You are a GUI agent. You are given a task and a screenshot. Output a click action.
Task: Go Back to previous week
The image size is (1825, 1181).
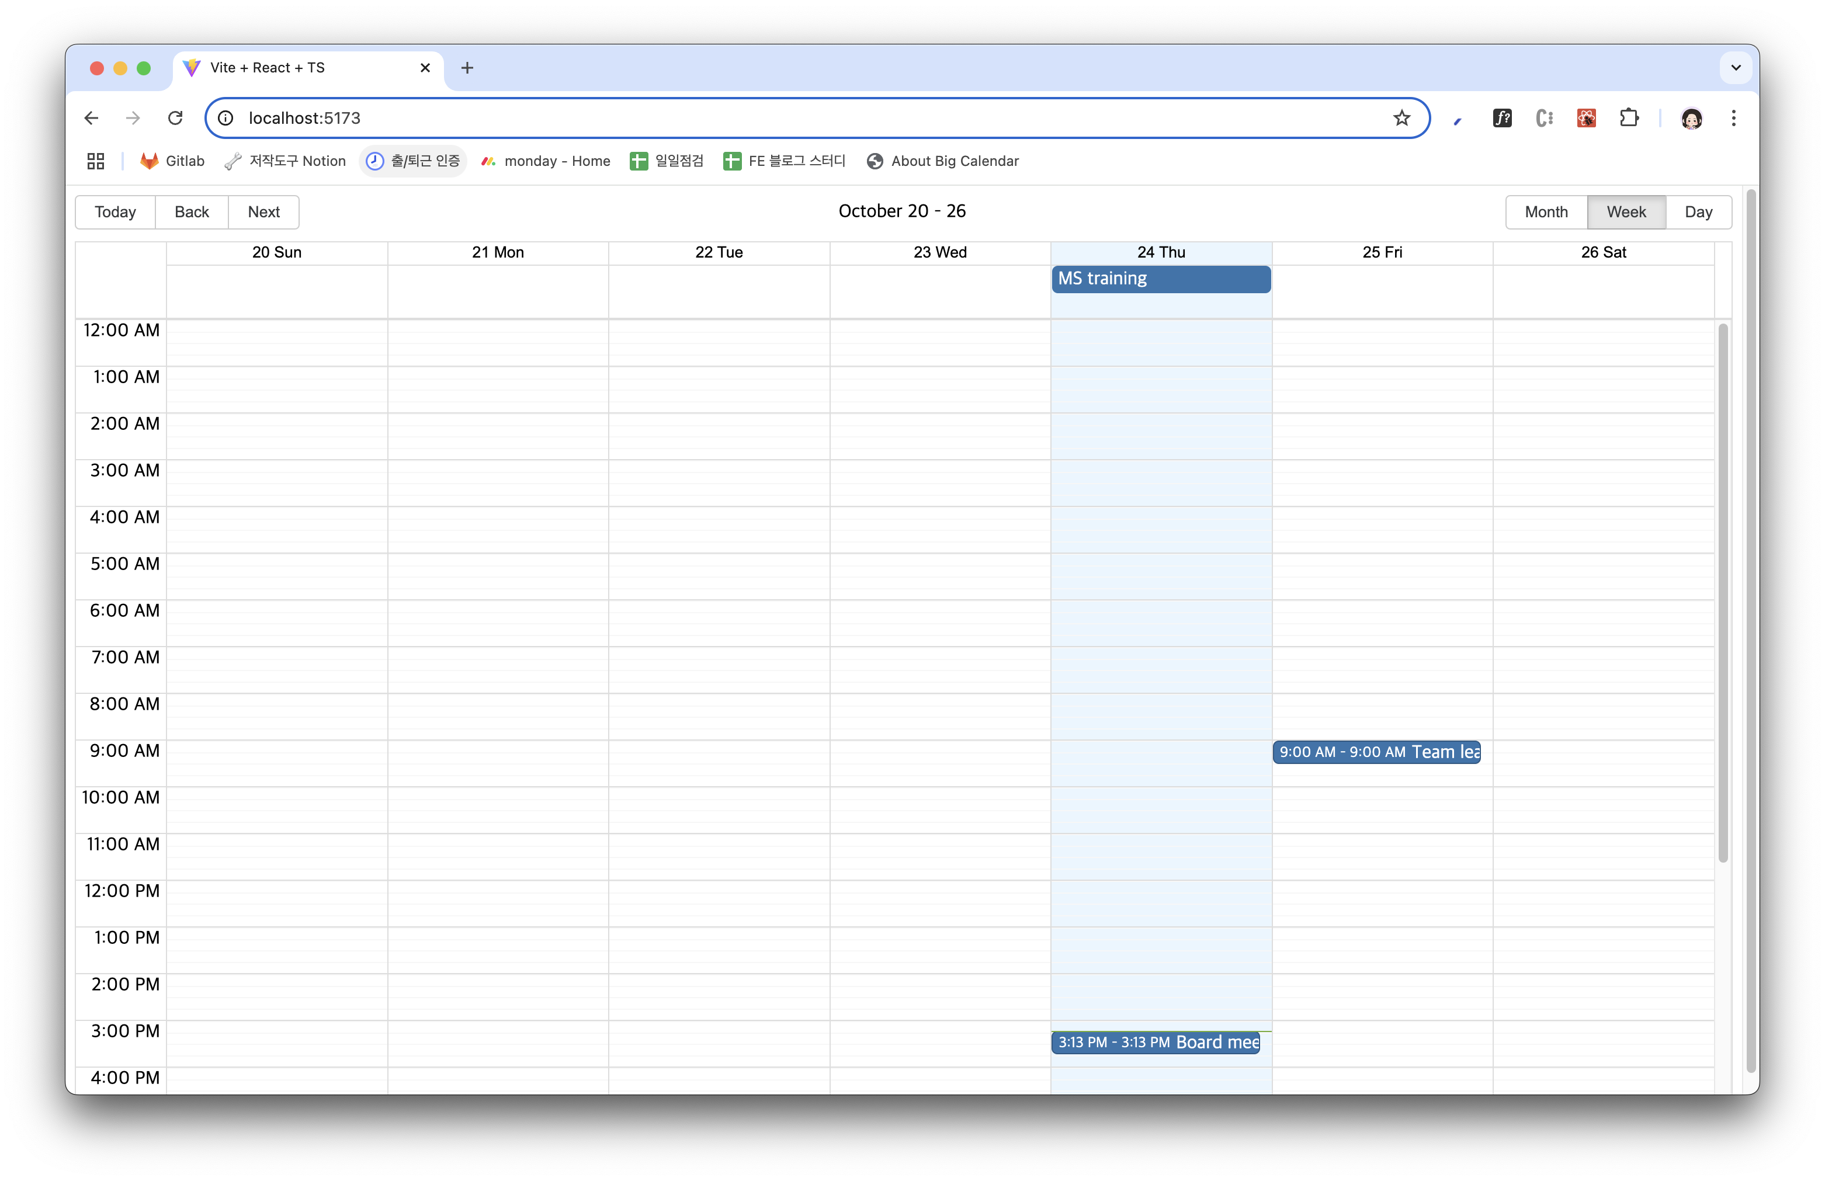[x=192, y=213]
